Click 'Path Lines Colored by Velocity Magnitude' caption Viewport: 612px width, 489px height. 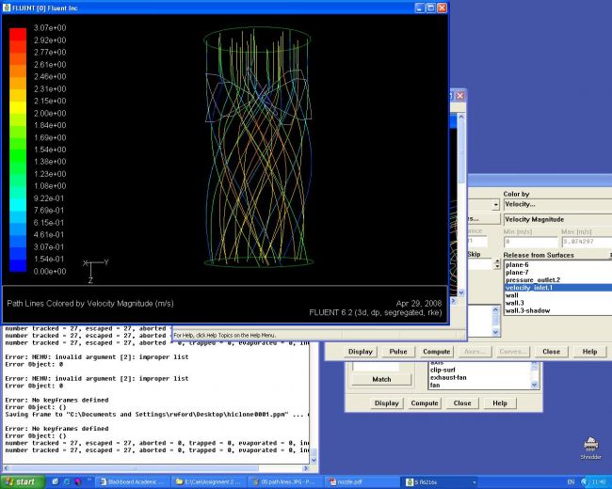tap(90, 304)
